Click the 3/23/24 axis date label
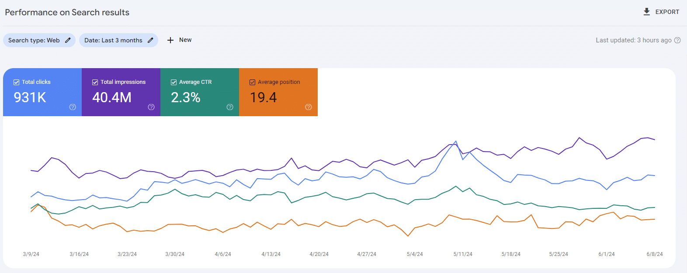 pyautogui.click(x=127, y=254)
